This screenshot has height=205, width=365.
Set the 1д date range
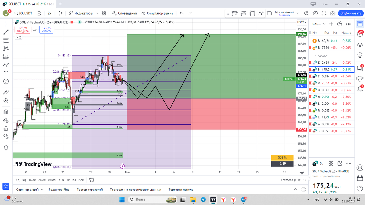[x=18, y=180]
